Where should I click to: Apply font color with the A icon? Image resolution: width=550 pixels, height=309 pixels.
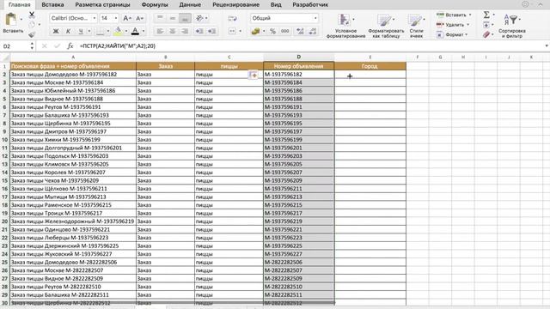point(135,31)
